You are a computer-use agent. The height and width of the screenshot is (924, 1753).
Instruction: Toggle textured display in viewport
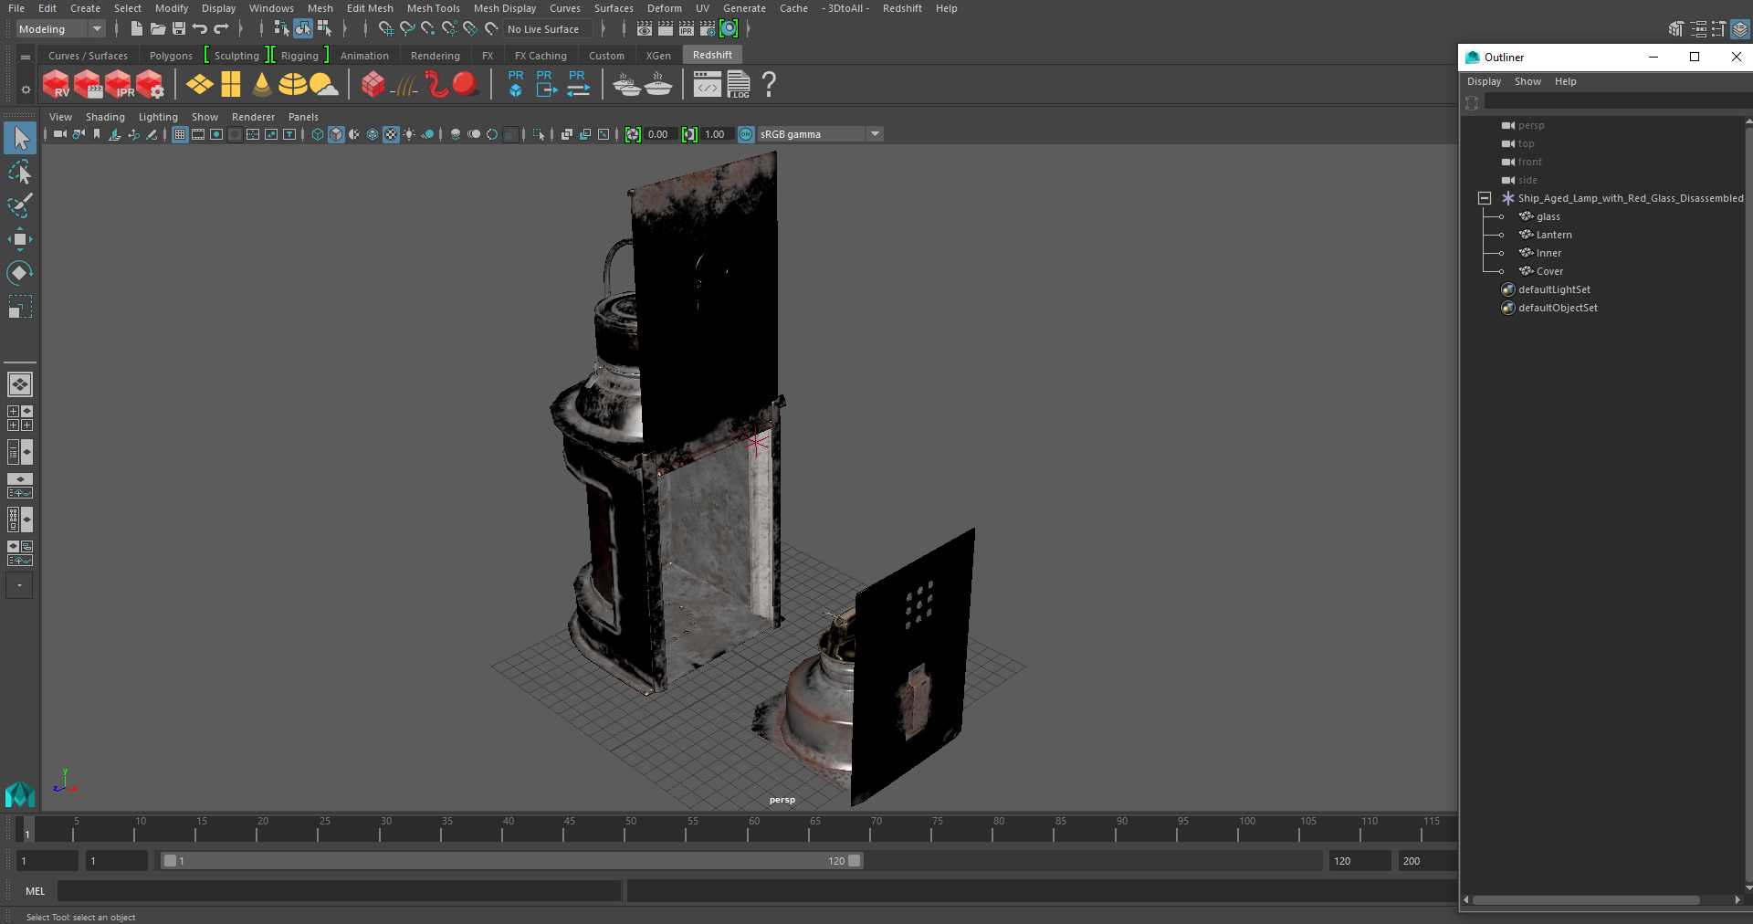[391, 134]
